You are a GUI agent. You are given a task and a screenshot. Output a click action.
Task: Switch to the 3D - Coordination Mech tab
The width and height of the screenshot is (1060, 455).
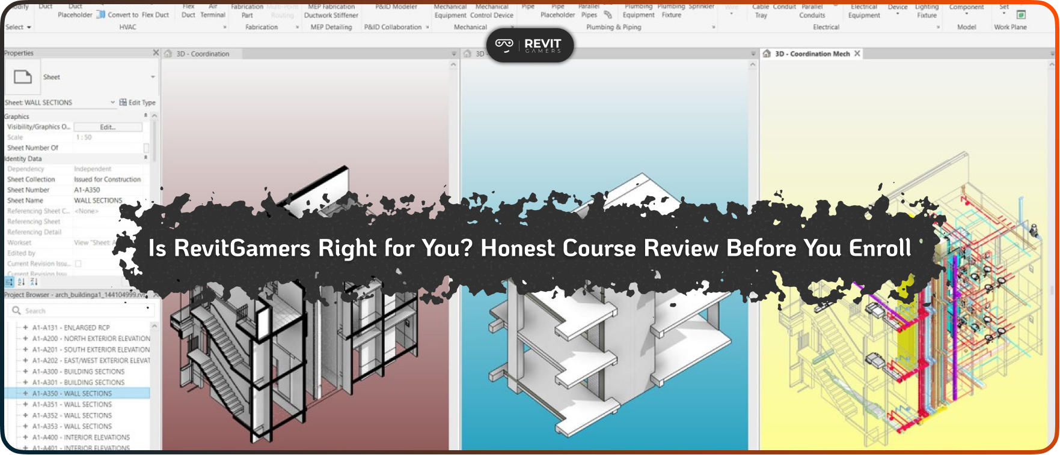pyautogui.click(x=812, y=53)
